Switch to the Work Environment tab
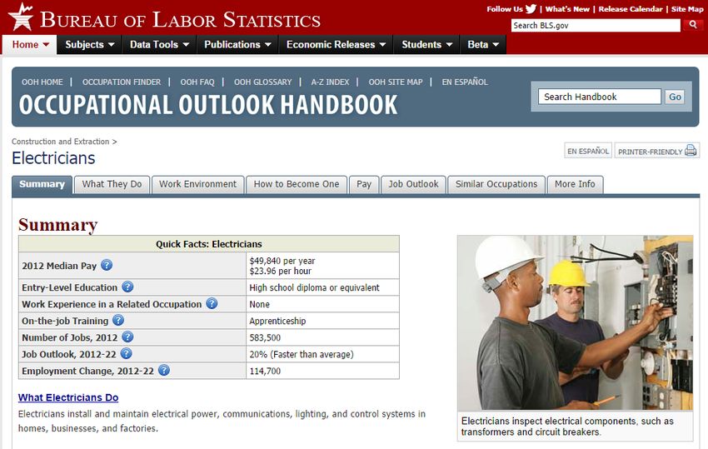The height and width of the screenshot is (449, 708). click(197, 184)
